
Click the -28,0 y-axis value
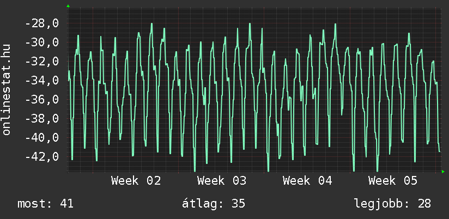coord(41,23)
